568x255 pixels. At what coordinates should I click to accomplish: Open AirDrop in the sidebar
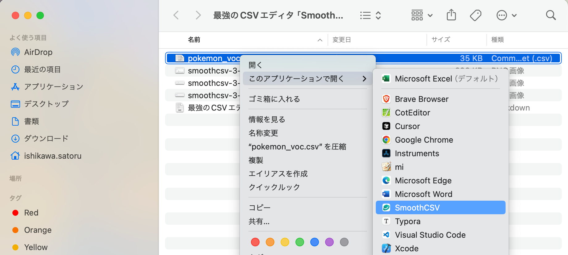(x=32, y=52)
